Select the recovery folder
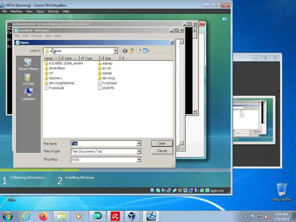 click(53, 78)
